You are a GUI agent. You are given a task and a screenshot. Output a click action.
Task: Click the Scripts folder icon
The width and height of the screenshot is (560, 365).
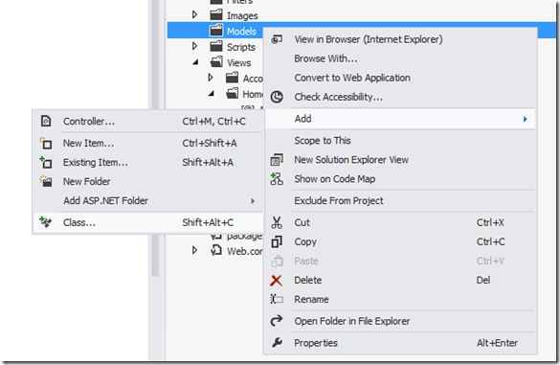[x=216, y=47]
